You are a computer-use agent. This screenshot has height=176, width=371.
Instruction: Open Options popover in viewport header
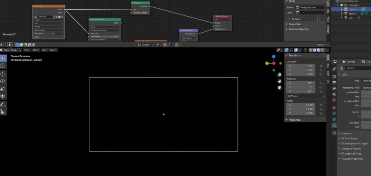(323, 45)
